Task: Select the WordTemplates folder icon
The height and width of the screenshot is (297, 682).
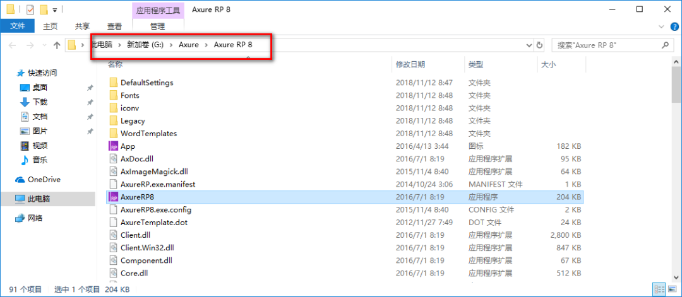Action: pyautogui.click(x=114, y=133)
